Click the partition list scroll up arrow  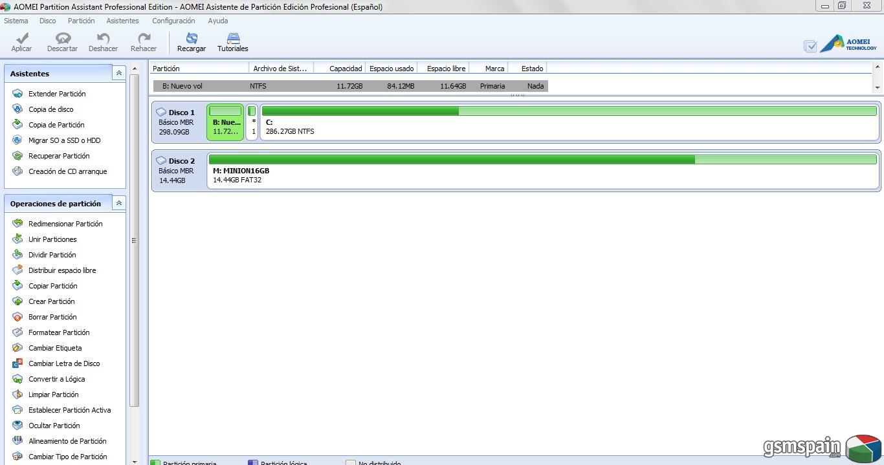tap(878, 67)
